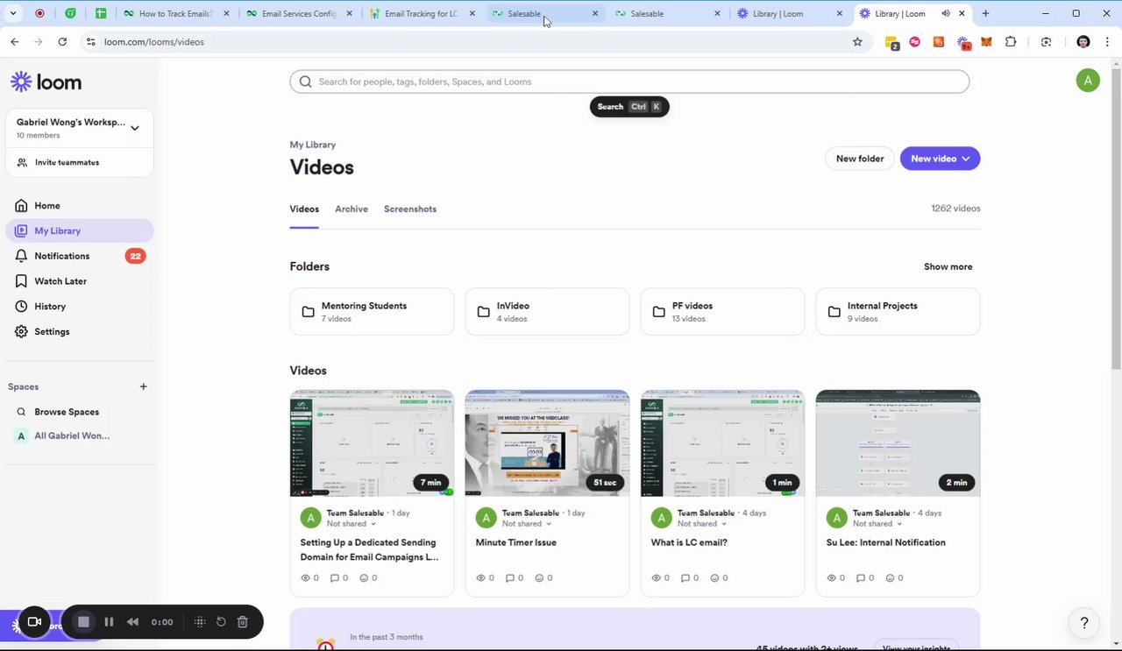Switch to Email Tracking for LC tab
Viewport: 1122px width, 651px height.
coord(421,13)
